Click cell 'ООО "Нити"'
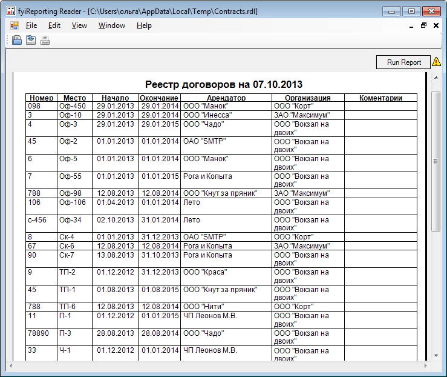Viewport: 447px width, 377px height. click(226, 307)
